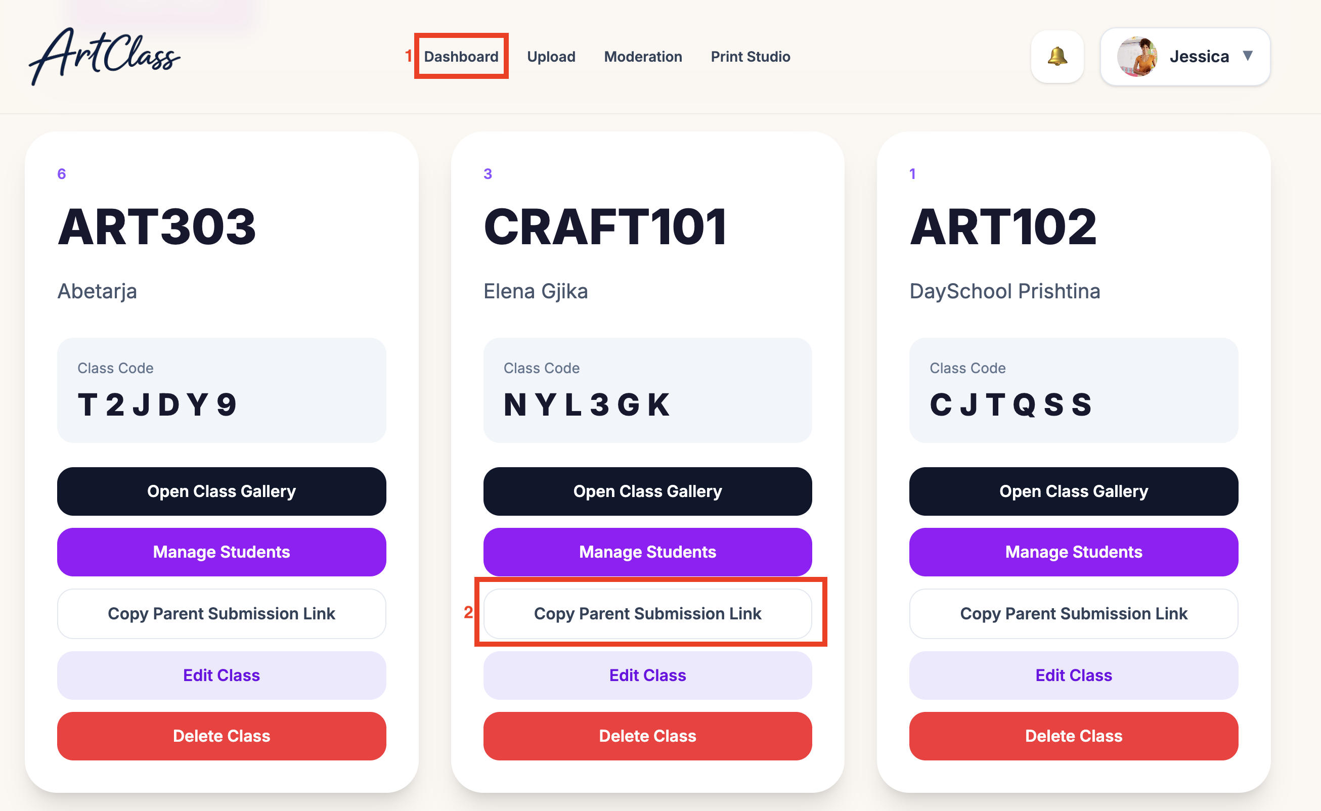Open Class Gallery for ART102

(x=1074, y=491)
